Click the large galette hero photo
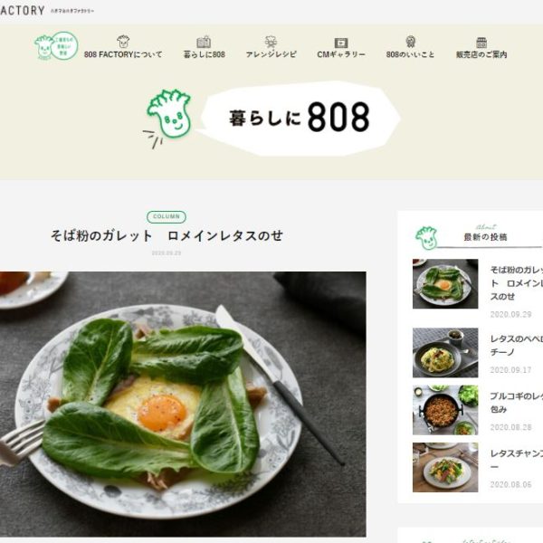 click(x=183, y=405)
